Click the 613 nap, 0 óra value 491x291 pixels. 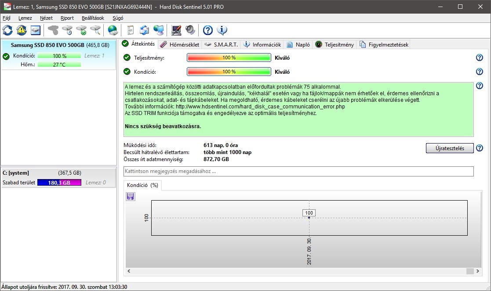tap(221, 145)
